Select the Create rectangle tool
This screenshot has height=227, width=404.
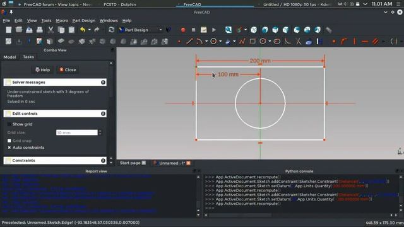(252, 41)
